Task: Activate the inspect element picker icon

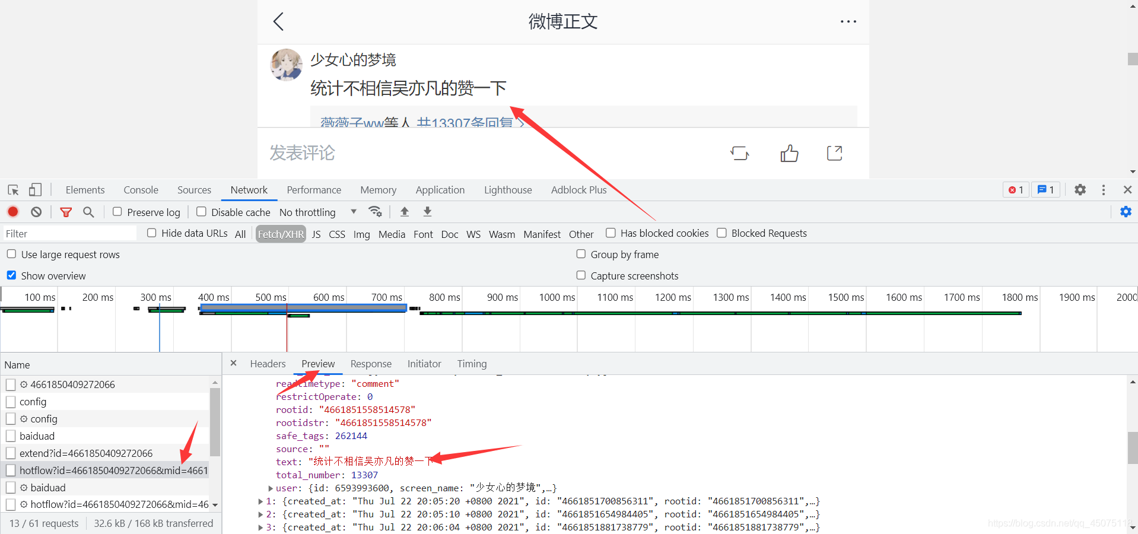Action: pyautogui.click(x=13, y=190)
